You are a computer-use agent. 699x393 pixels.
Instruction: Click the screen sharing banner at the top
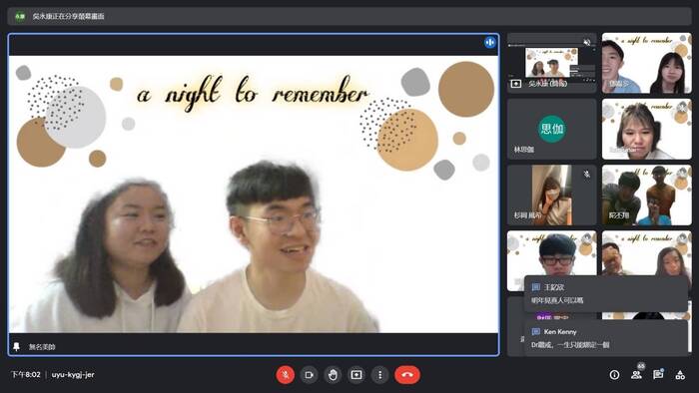[349, 16]
